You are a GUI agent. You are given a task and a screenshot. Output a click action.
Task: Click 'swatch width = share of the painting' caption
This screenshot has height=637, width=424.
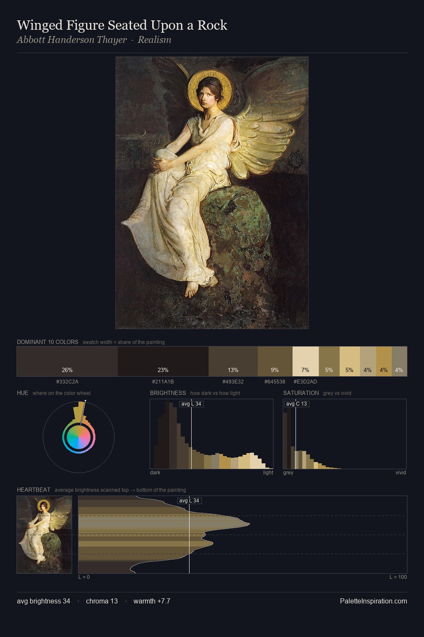pos(124,342)
